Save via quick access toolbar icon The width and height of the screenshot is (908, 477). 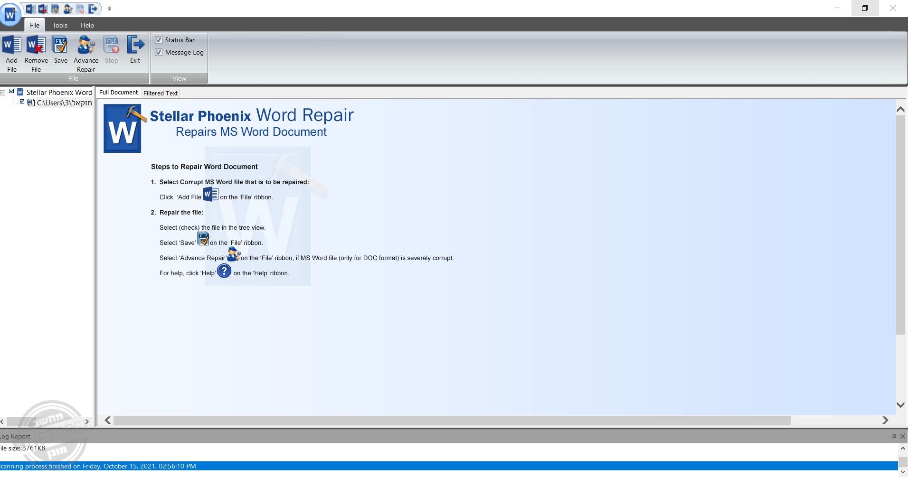tap(56, 9)
